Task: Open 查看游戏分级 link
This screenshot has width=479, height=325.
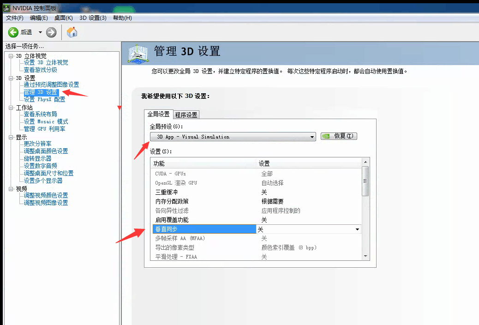Action: pyautogui.click(x=40, y=70)
